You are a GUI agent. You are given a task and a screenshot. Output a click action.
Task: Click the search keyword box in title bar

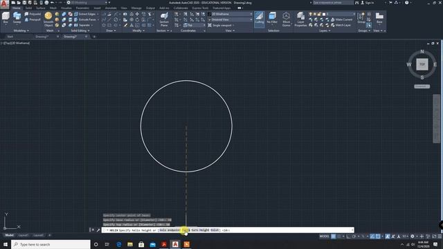(x=333, y=3)
